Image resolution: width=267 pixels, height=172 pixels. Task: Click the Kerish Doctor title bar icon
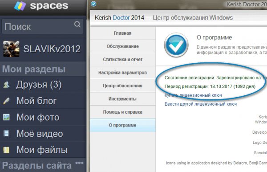pos(93,4)
